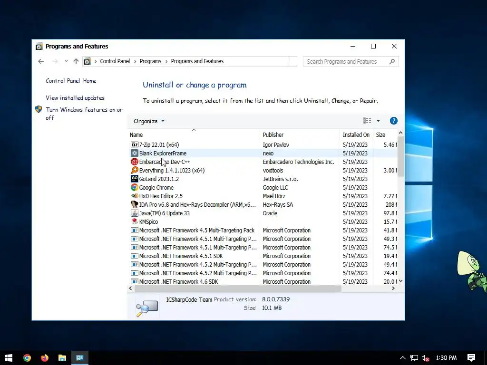
Task: Open the recent locations dropdown arrow
Action: 66,61
